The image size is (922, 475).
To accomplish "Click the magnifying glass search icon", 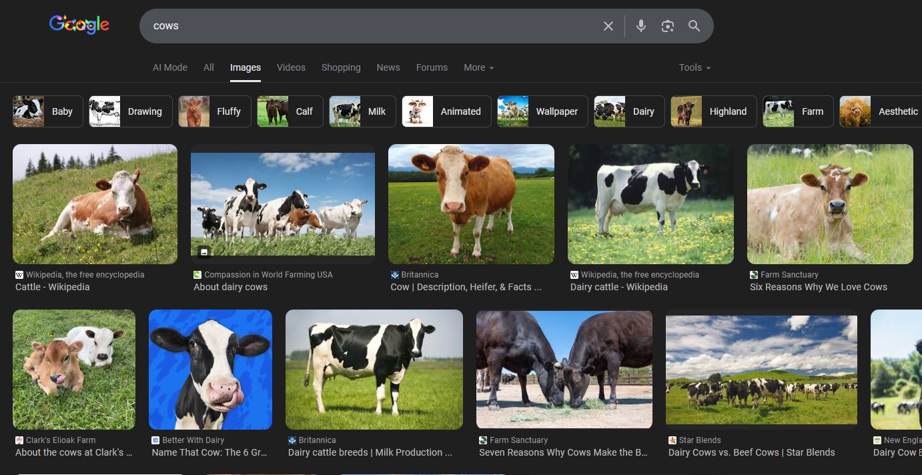I will click(x=694, y=26).
